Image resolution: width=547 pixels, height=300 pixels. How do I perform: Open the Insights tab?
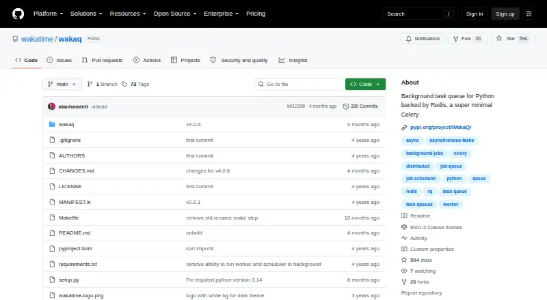[293, 60]
